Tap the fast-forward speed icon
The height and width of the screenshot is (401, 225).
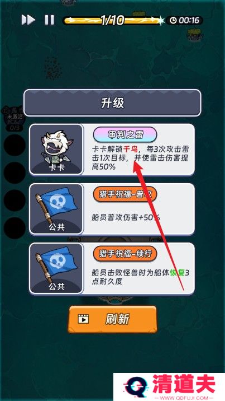point(28,20)
